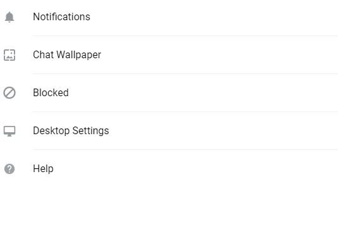This screenshot has height=243, width=338.
Task: Open the Blocked contacts list
Action: [x=169, y=93]
